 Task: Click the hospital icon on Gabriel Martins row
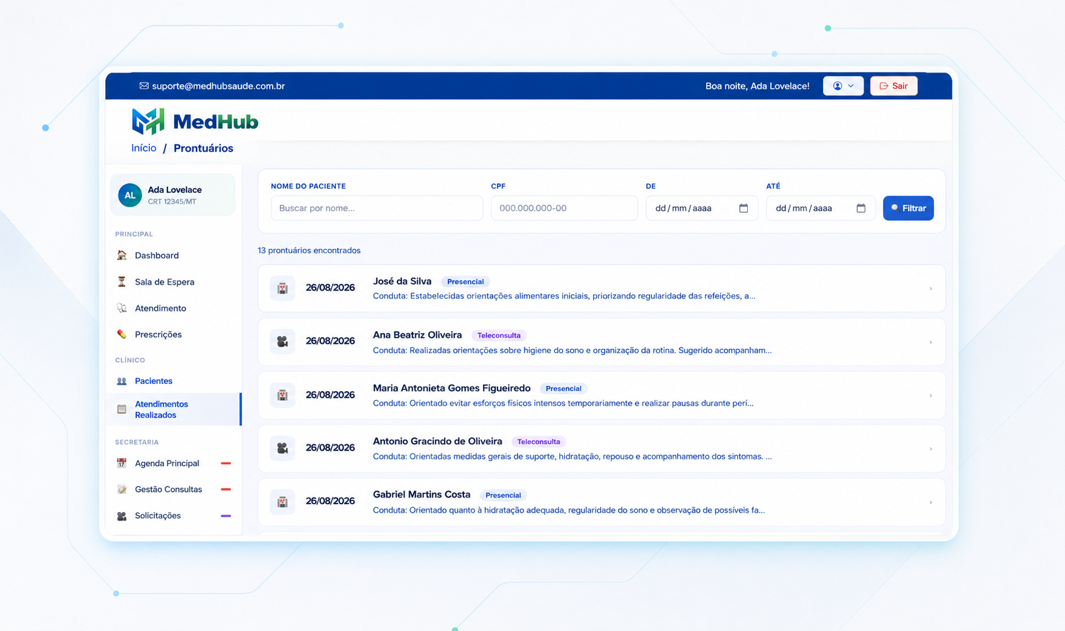click(x=282, y=502)
